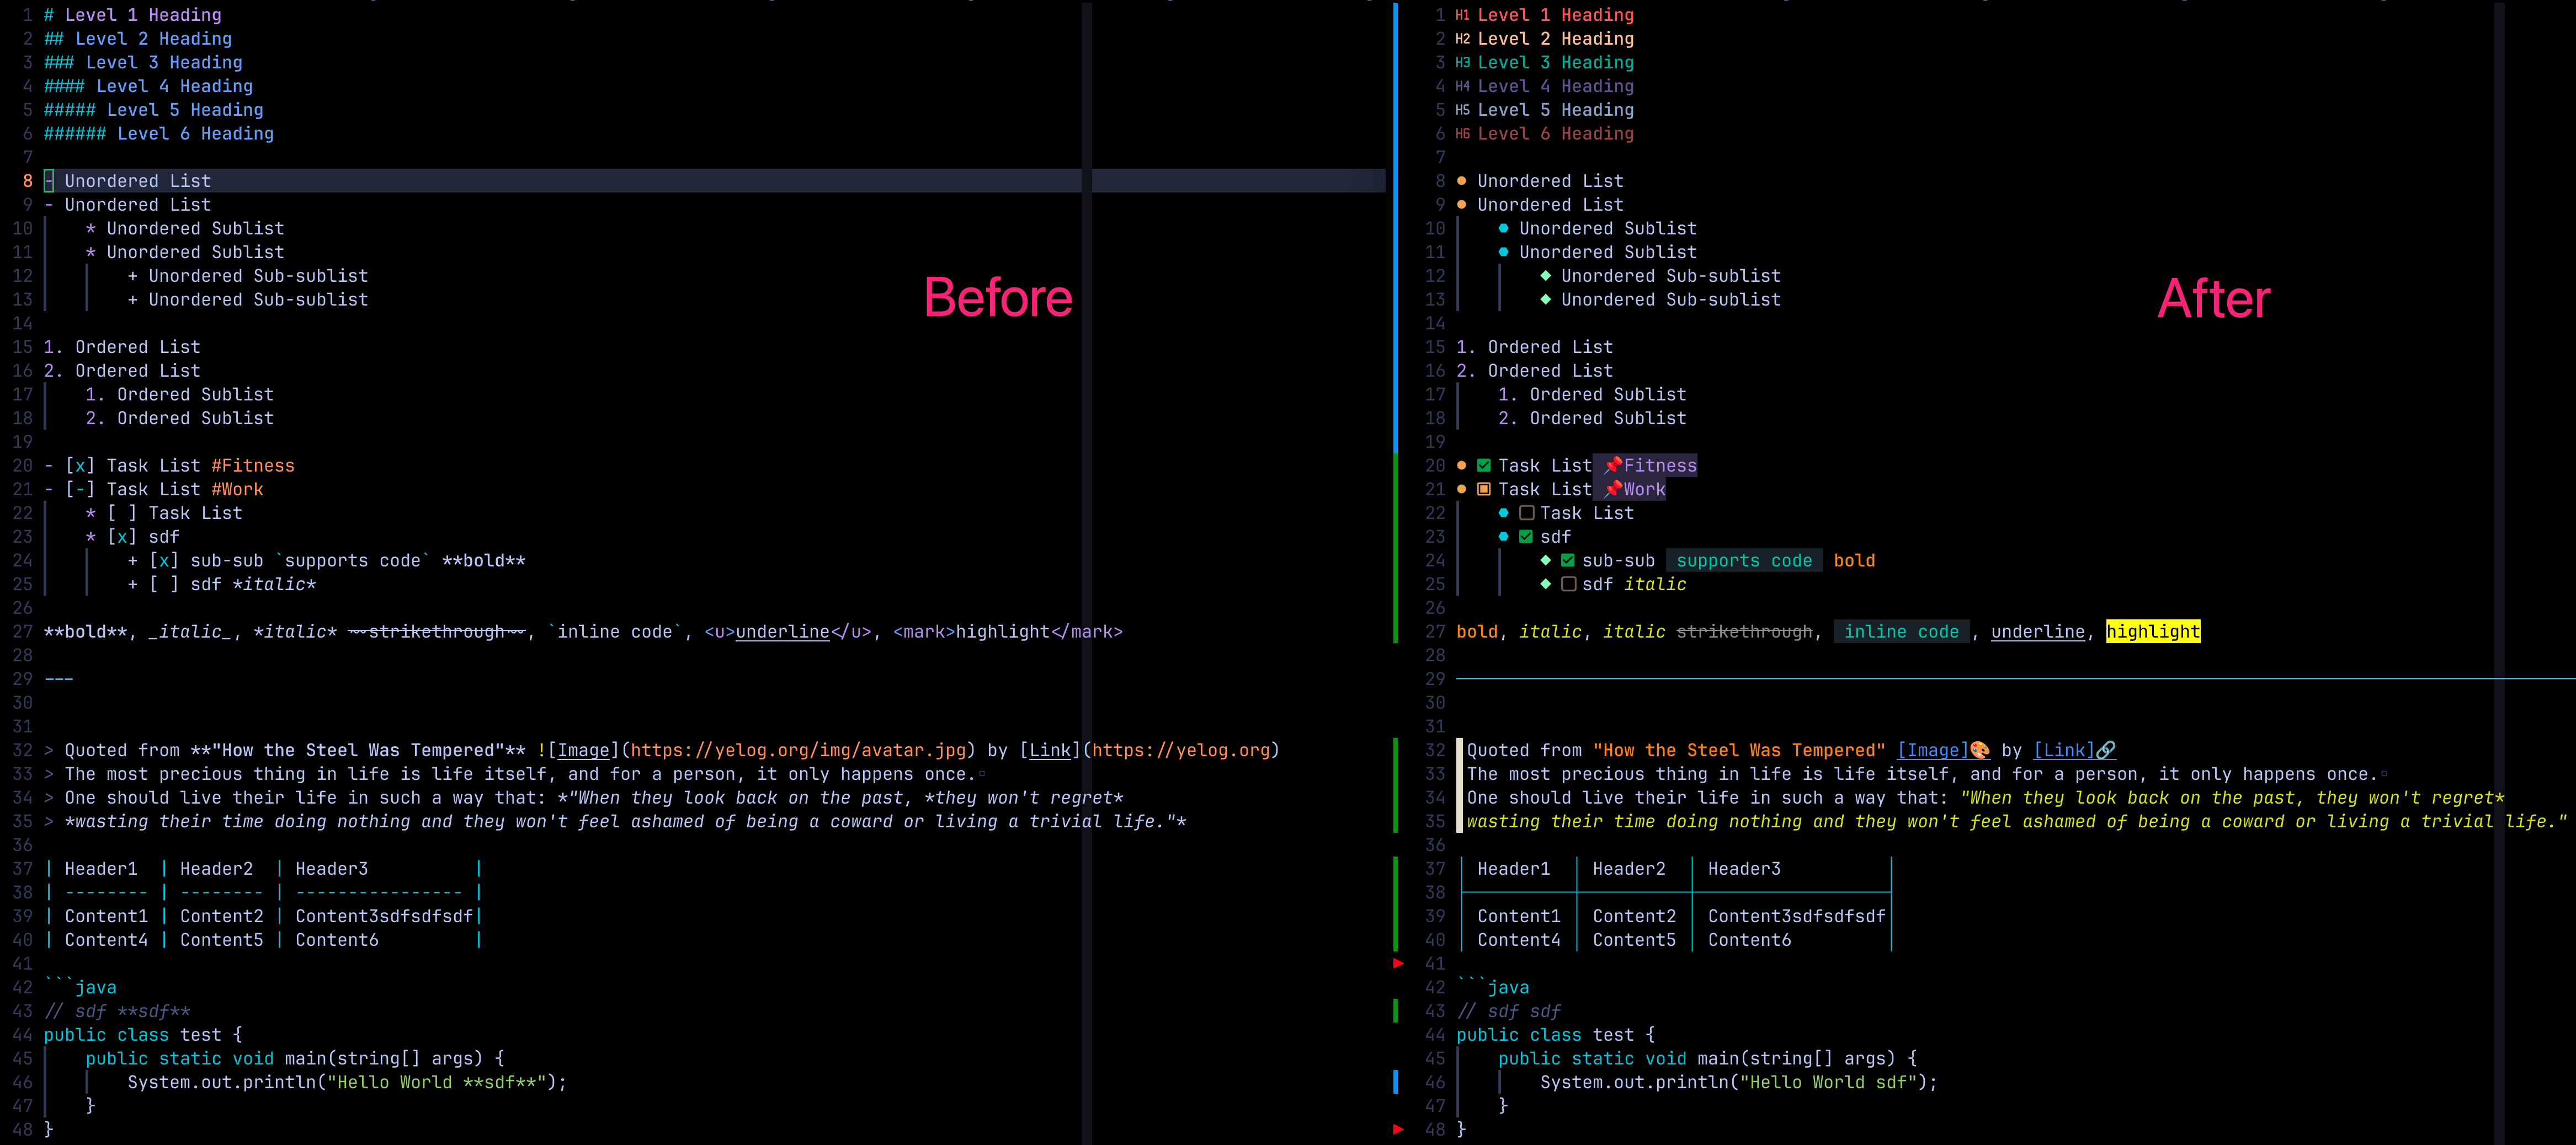Toggle the sub-sub checked box on rendered line 24
This screenshot has height=1145, width=2576.
coord(1568,560)
